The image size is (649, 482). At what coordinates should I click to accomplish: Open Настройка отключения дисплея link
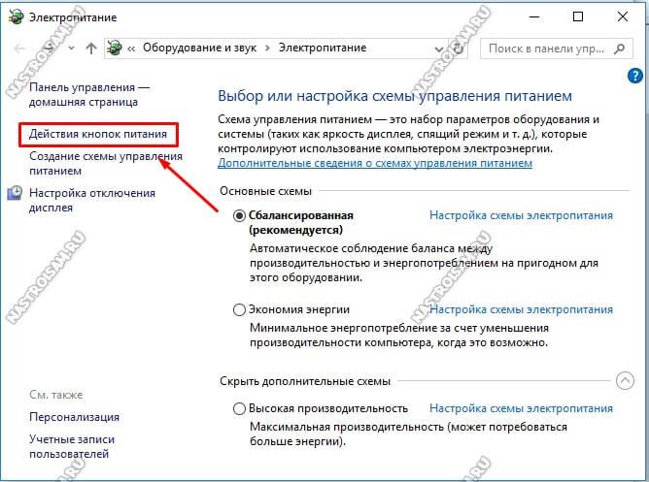pyautogui.click(x=92, y=201)
